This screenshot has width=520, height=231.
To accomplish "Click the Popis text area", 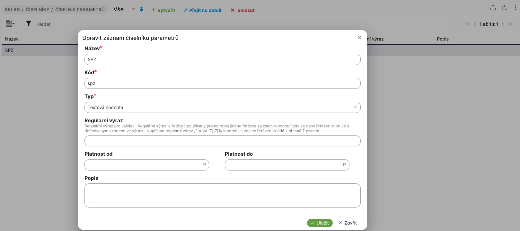I will point(222,195).
